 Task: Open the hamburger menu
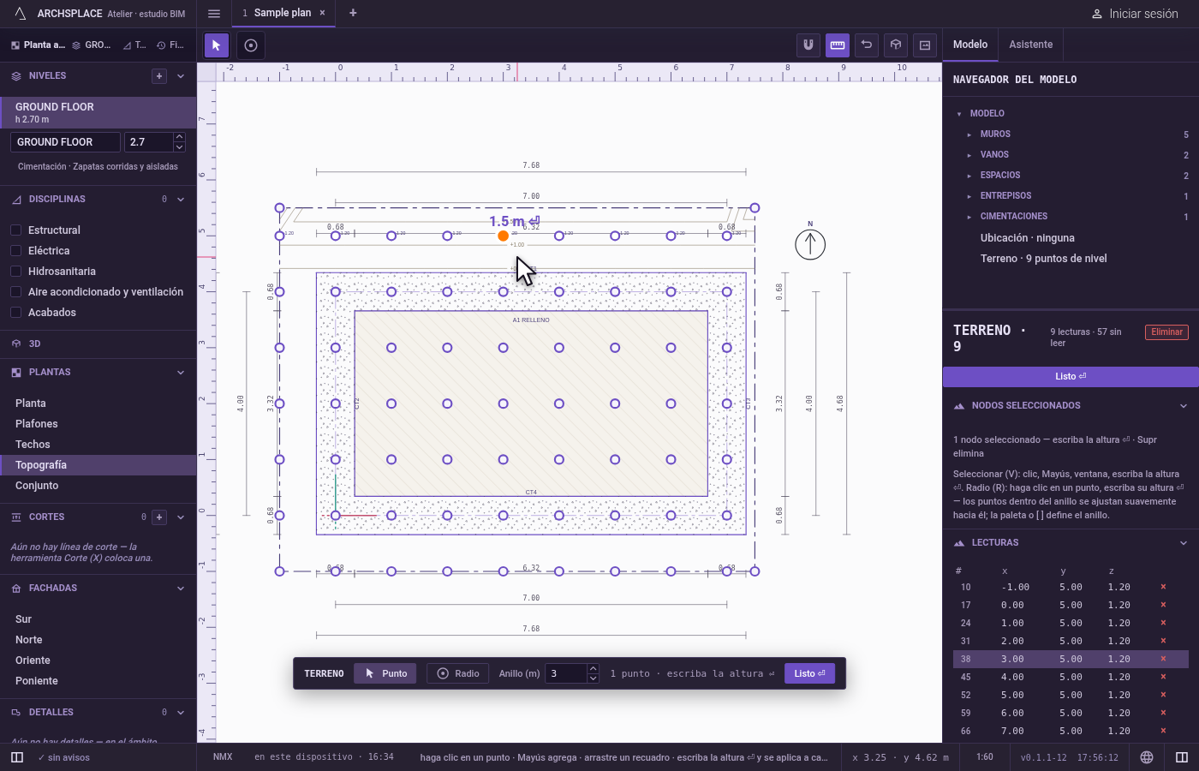click(214, 14)
